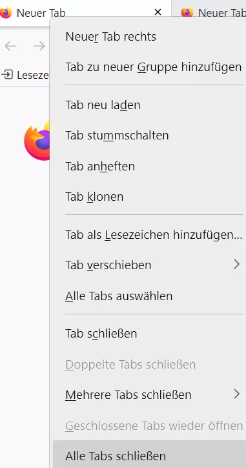The image size is (246, 468).
Task: Expand the Mehrere Tabs schließen submenu arrow
Action: pos(237,394)
